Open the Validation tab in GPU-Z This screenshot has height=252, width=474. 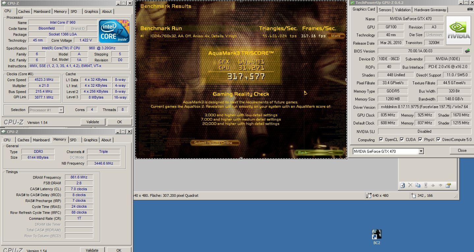[x=402, y=10]
